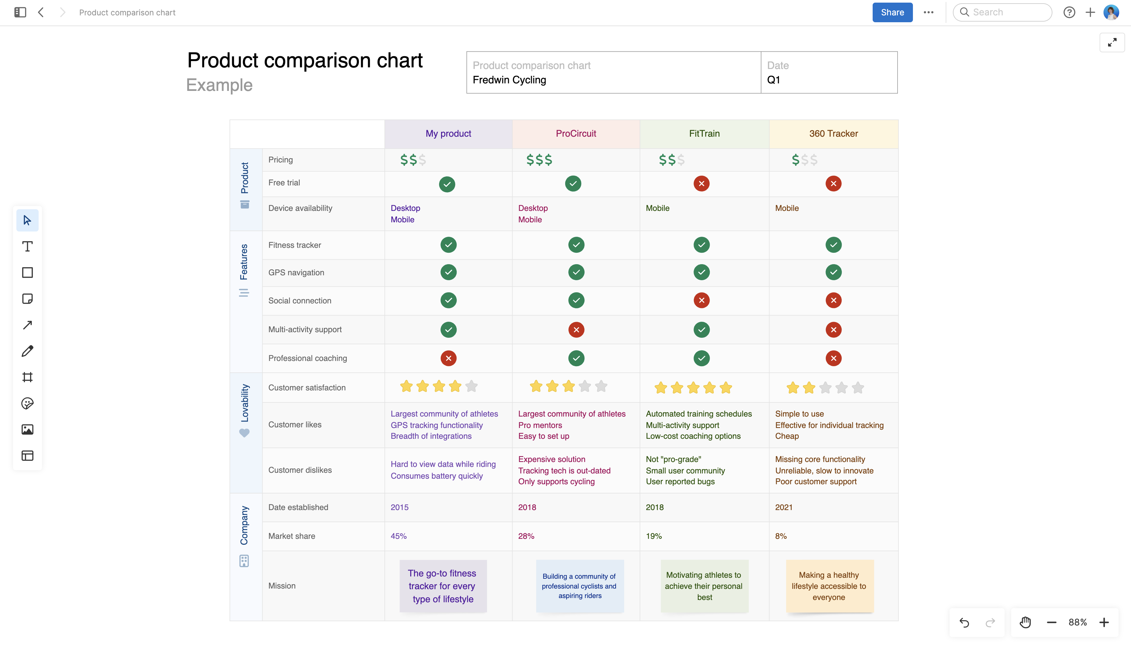Open the sticker emoji tool
This screenshot has height=650, width=1131.
27,403
